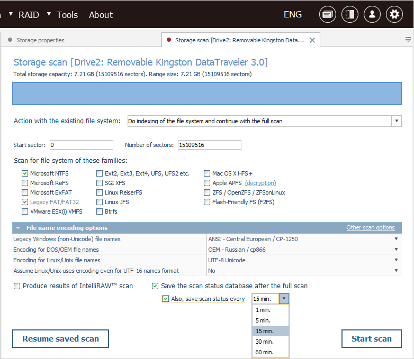
Task: Open the DOS/OEM file names encoding dropdown
Action: point(395,250)
